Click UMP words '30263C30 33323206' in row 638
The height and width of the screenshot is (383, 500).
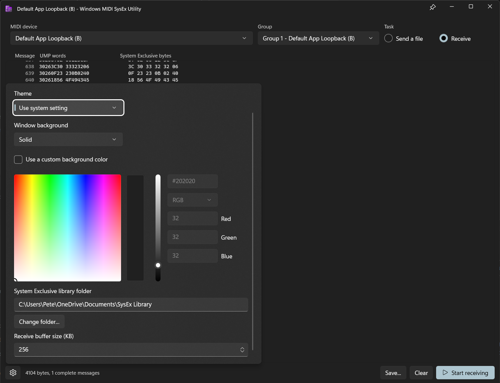(x=64, y=67)
